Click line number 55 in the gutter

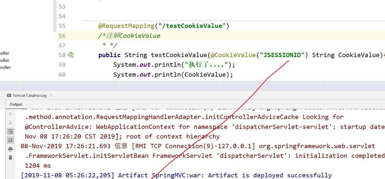62,26
